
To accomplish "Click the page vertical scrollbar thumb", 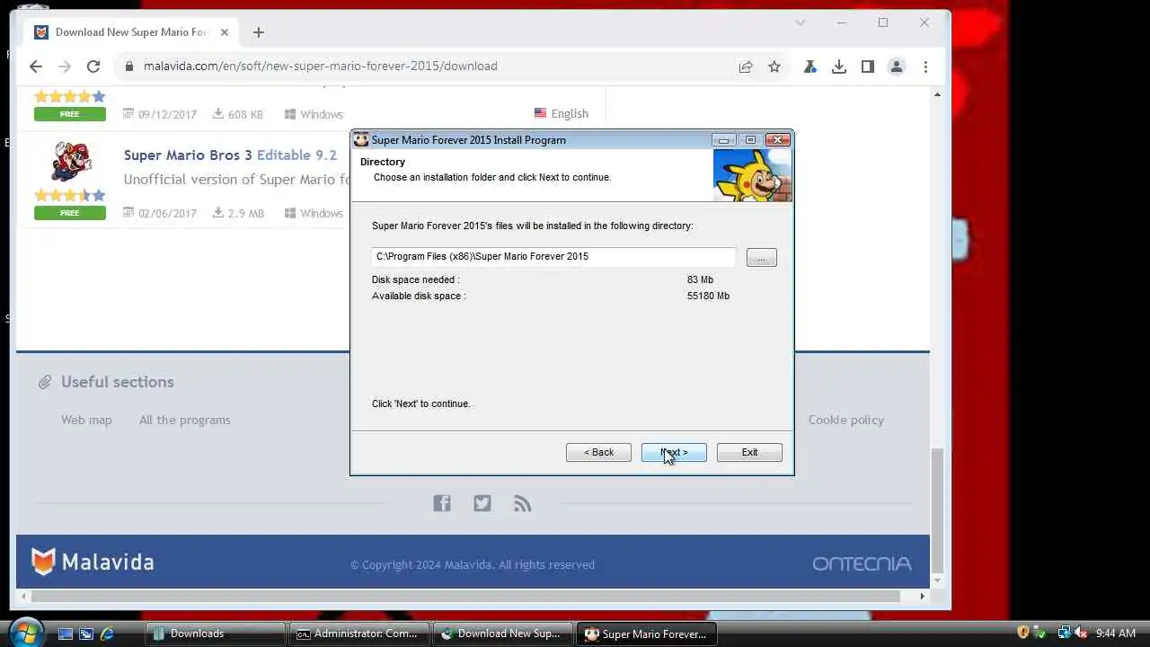I will 937,510.
